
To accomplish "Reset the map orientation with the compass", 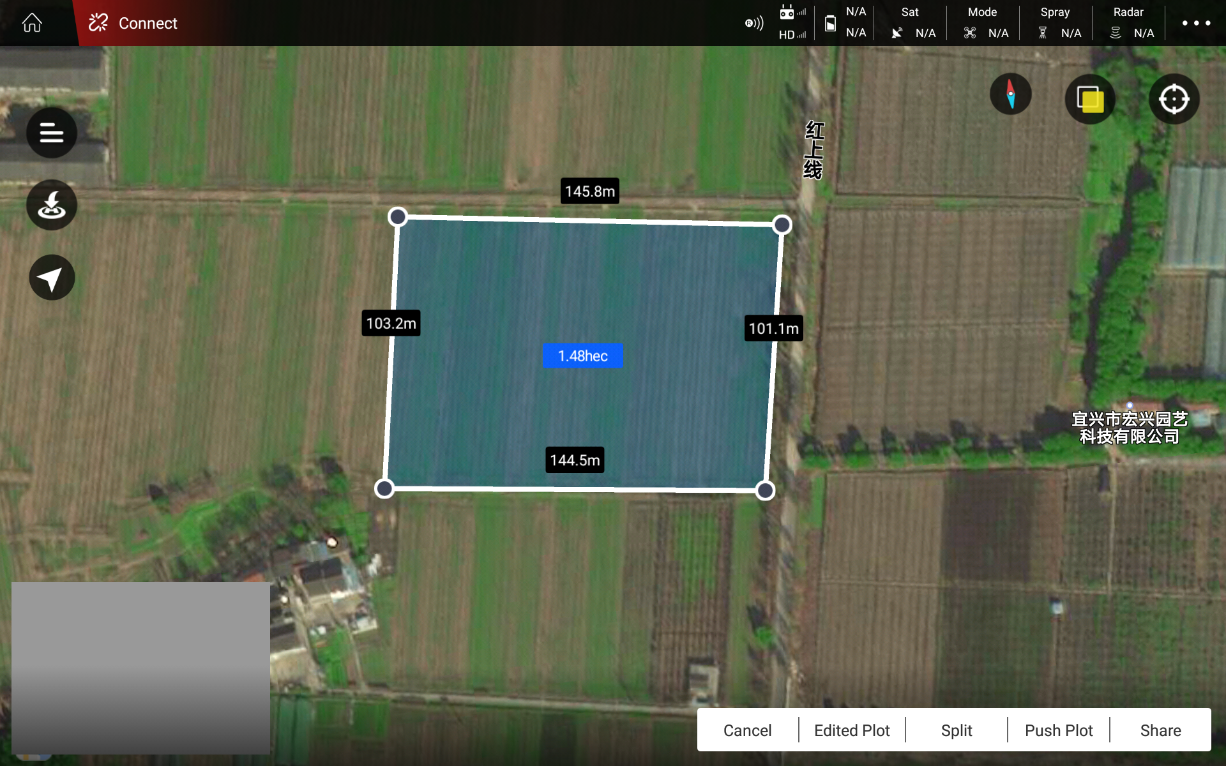I will (1010, 94).
